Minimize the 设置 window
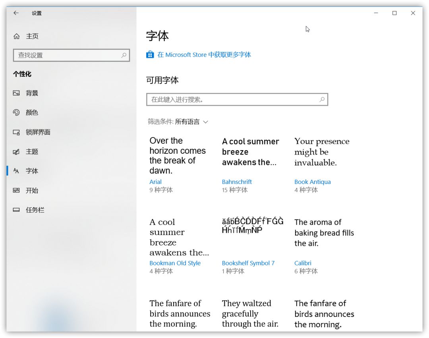 [376, 13]
